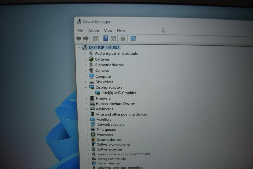Open the View menu
This screenshot has height=169, width=253.
(108, 31)
